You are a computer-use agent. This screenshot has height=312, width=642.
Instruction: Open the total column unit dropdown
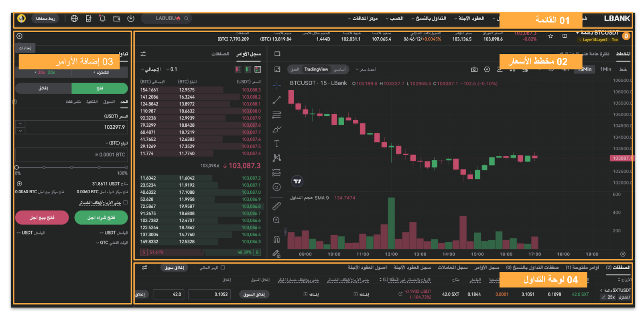(150, 69)
